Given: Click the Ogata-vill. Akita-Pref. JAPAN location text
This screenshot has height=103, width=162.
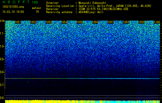Looking at the screenshot, I should tap(115, 6).
